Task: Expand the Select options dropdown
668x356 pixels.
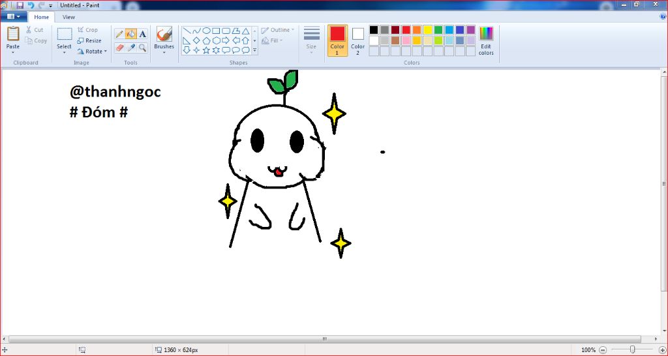Action: coord(65,53)
